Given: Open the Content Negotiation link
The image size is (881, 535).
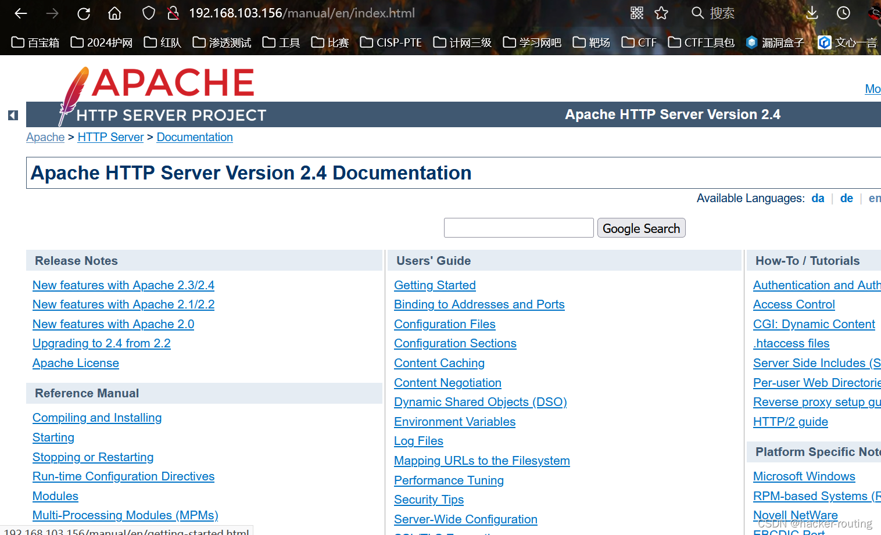Looking at the screenshot, I should 447,383.
